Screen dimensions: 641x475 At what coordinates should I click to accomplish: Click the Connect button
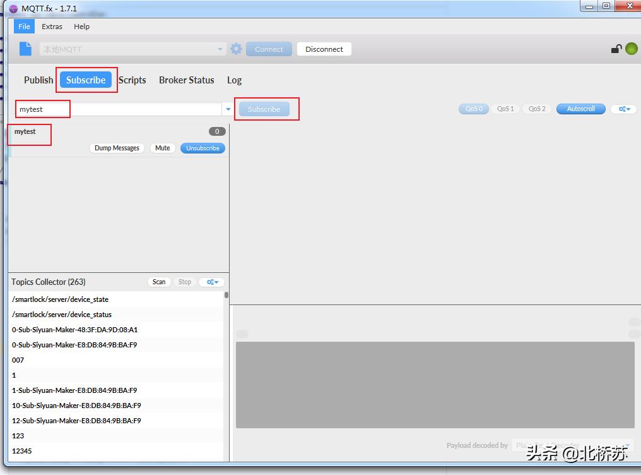click(269, 49)
